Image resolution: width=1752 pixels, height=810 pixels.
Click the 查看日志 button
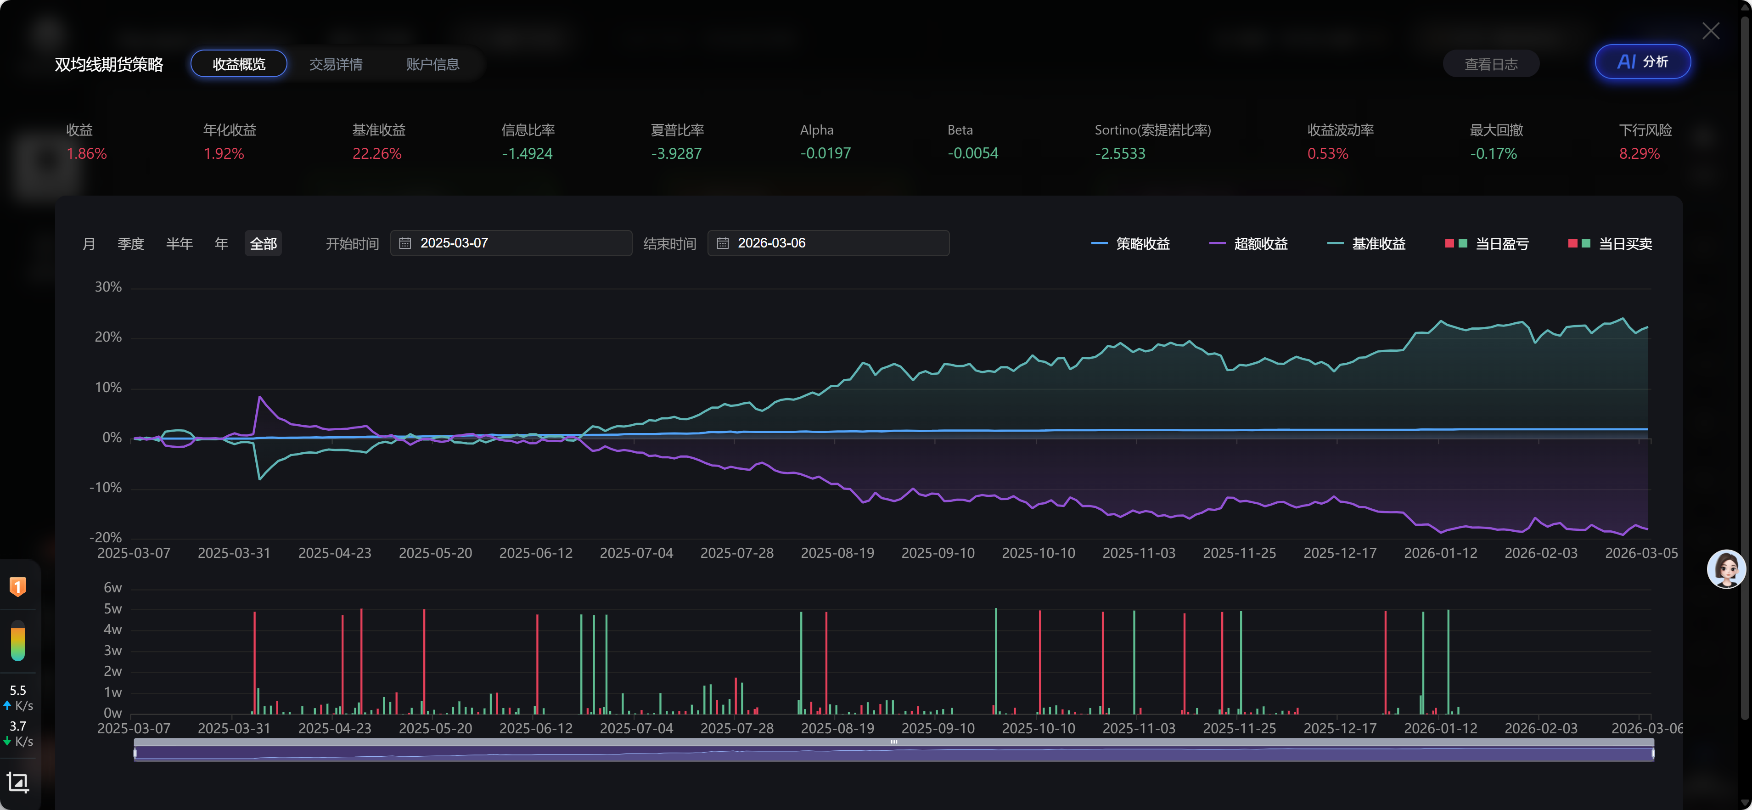[x=1491, y=64]
